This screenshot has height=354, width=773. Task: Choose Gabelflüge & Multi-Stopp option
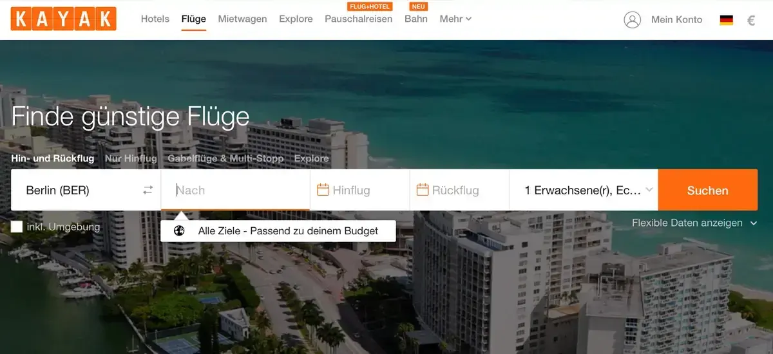coord(225,158)
